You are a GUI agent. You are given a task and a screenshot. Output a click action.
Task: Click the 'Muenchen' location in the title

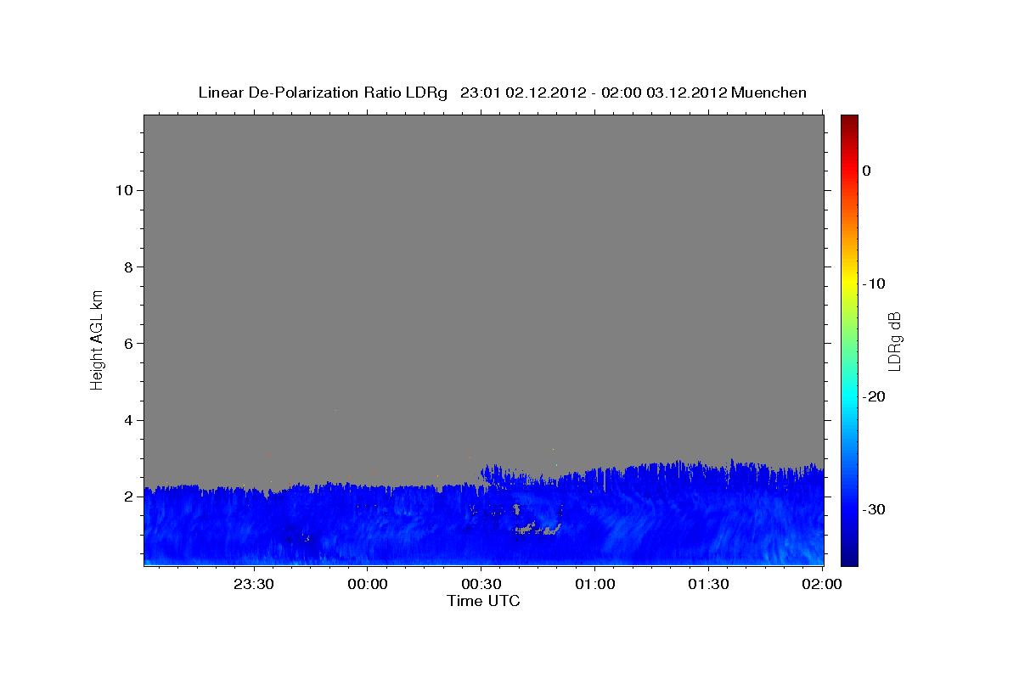point(769,93)
